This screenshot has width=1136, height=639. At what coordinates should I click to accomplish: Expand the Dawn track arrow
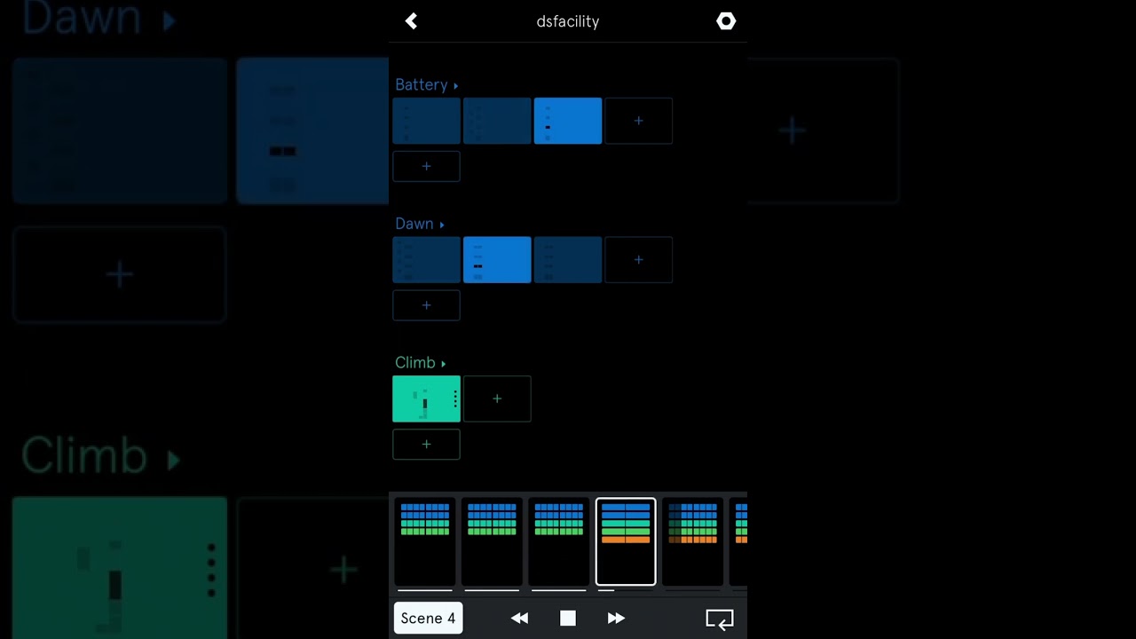pos(442,225)
